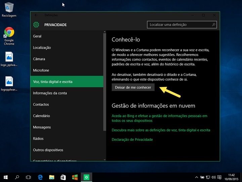Select Voz, tinta digital e escrita
The image size is (242, 182).
click(67, 82)
